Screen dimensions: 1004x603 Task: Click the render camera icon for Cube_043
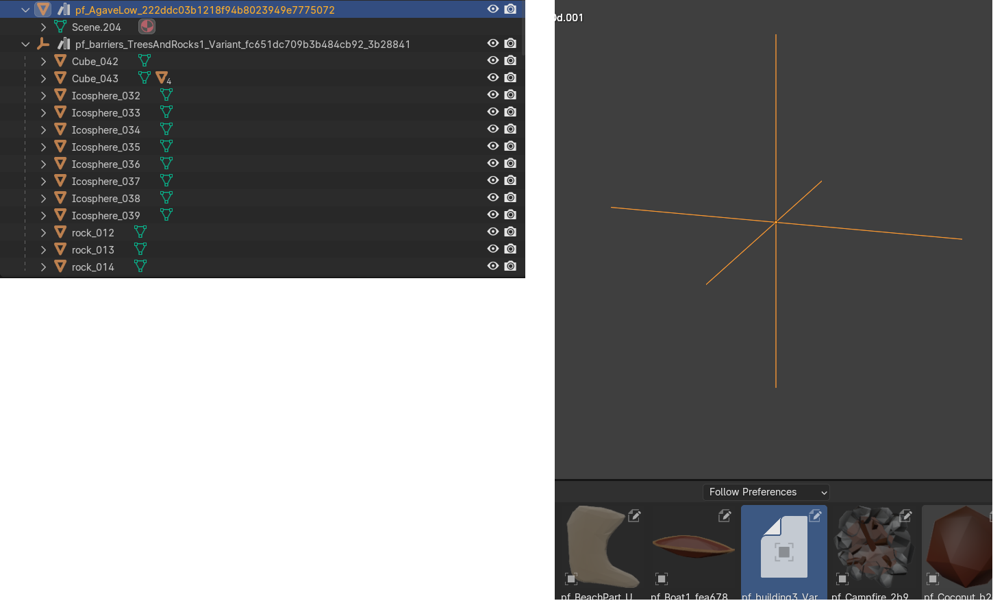[510, 77]
